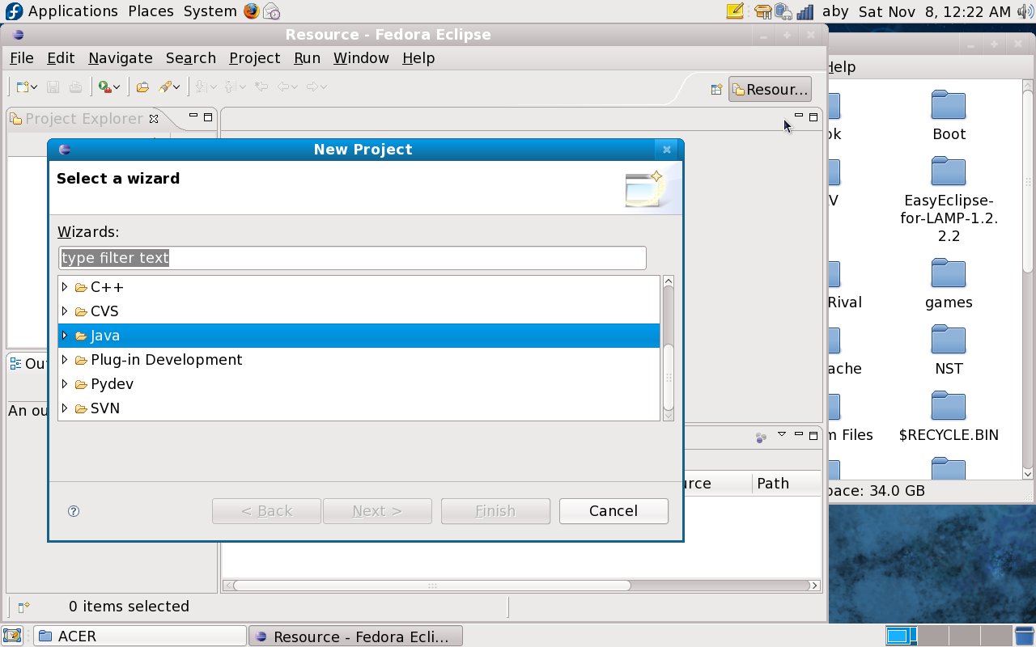The height and width of the screenshot is (647, 1036).
Task: Expand the Pydev wizard category
Action: (x=65, y=384)
